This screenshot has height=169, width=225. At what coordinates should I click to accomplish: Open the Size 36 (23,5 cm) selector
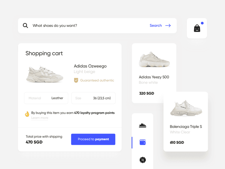pyautogui.click(x=93, y=98)
